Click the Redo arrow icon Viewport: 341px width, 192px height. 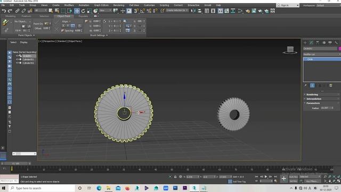click(x=10, y=11)
